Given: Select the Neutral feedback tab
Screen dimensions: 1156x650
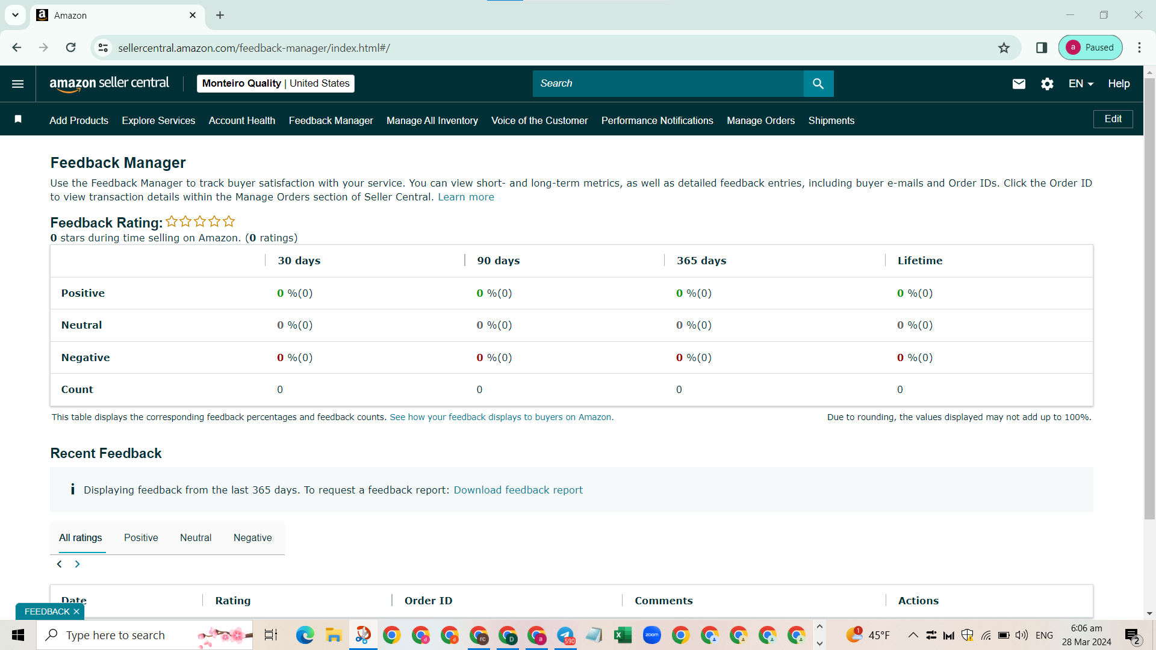Looking at the screenshot, I should tap(196, 537).
